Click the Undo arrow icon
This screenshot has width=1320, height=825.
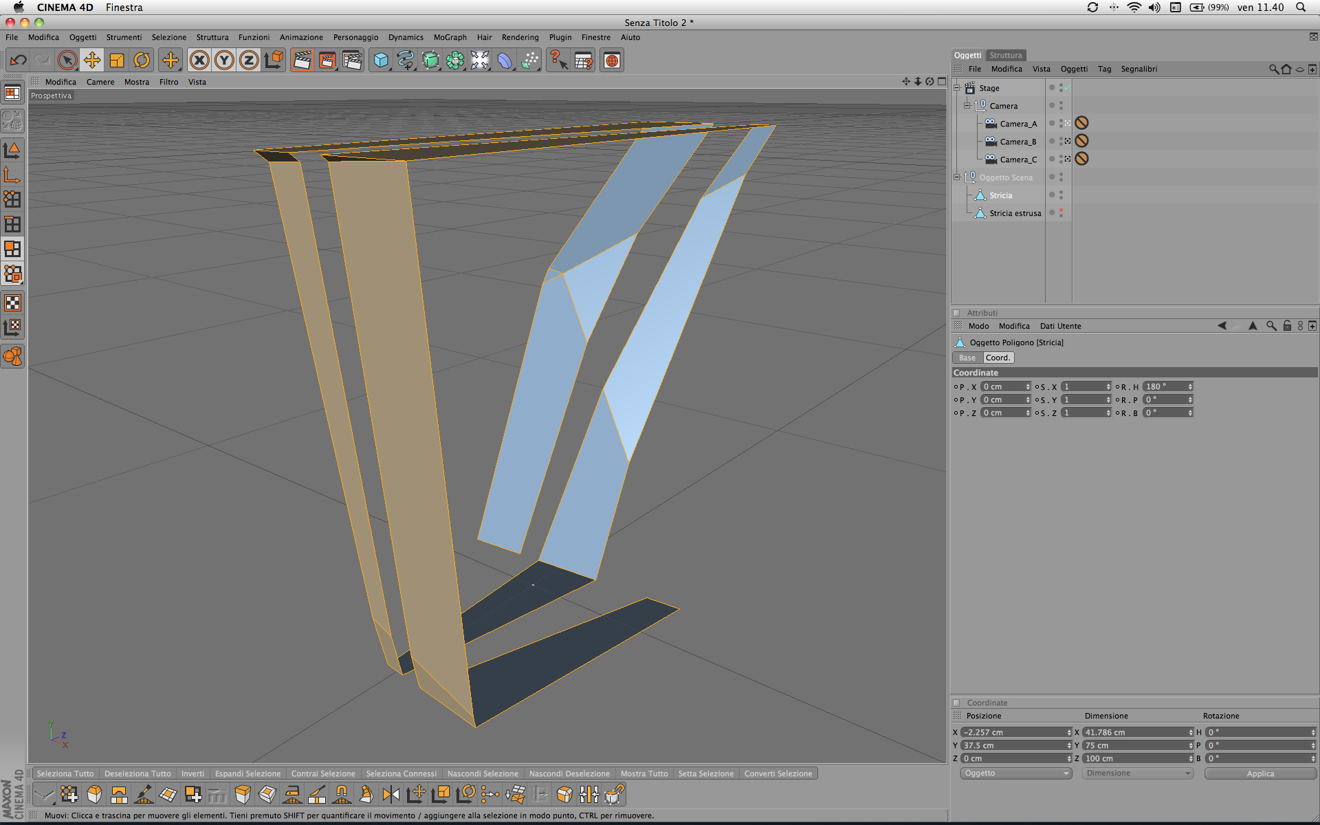coord(18,60)
